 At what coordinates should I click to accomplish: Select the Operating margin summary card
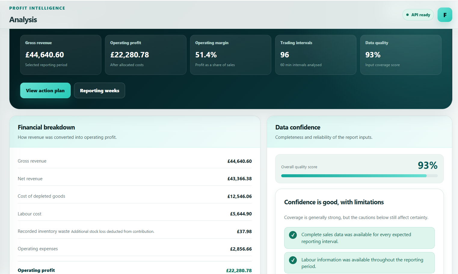pos(231,55)
